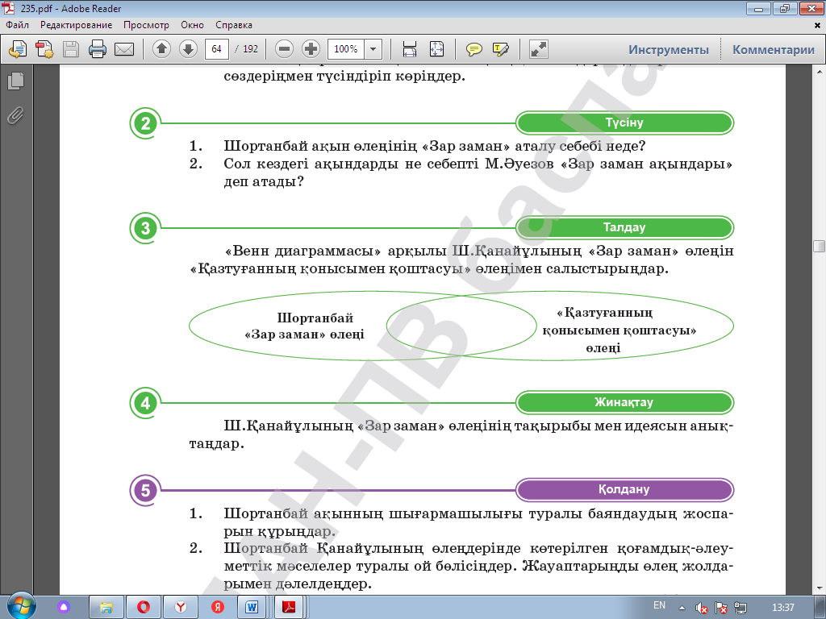Screen dimensions: 826x619
Task: Click the vertical scrollbar thumb
Action: pos(820,246)
